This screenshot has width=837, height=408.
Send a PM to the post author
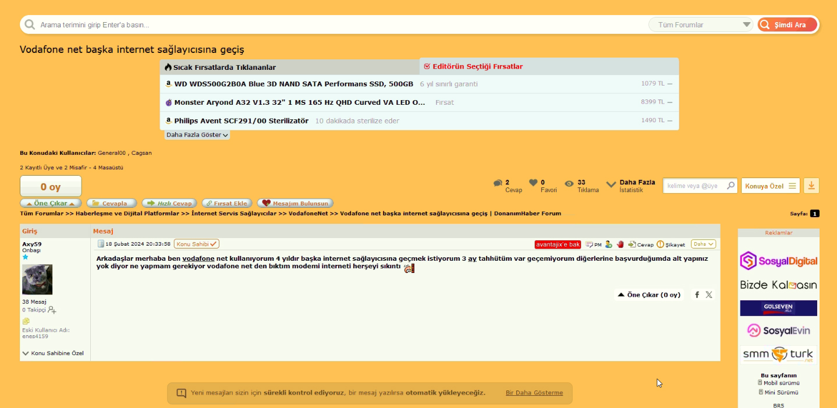click(594, 244)
